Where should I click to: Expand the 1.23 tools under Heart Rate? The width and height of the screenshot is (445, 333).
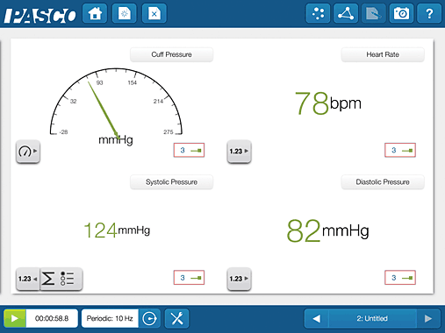[x=239, y=152]
